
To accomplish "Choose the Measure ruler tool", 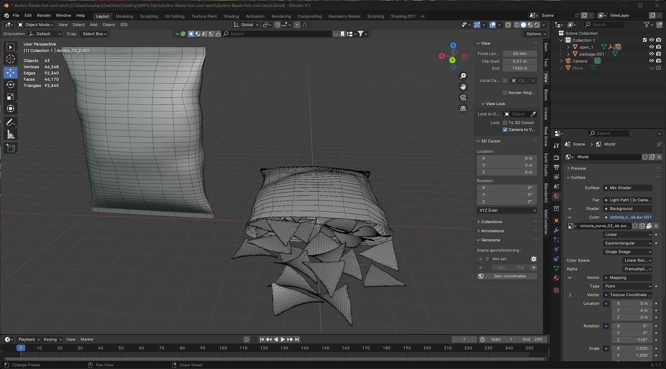I will [x=10, y=135].
